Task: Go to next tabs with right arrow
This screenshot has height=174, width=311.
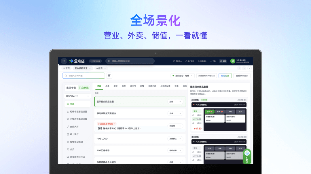Action: (244, 68)
